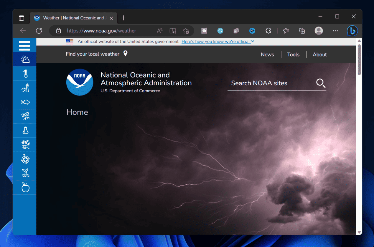Select the Education apple icon

[24, 187]
